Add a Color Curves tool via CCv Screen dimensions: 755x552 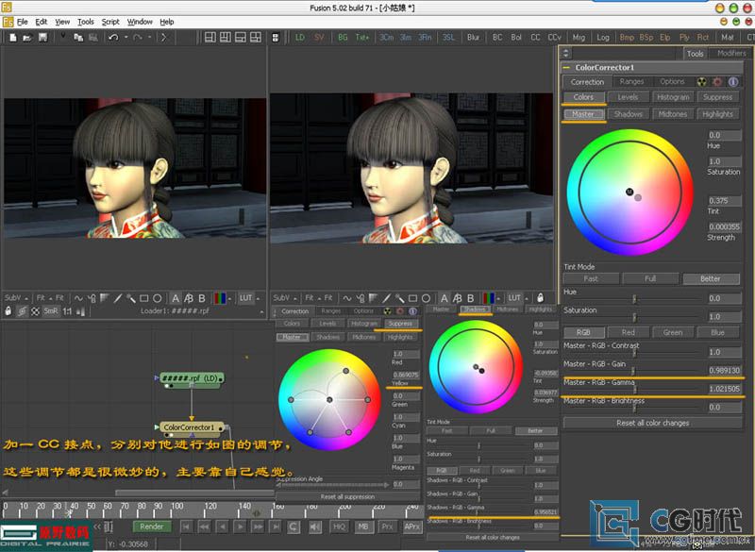(554, 38)
